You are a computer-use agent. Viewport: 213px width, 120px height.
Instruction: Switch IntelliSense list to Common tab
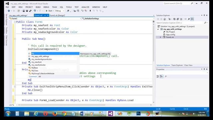[x=33, y=76]
